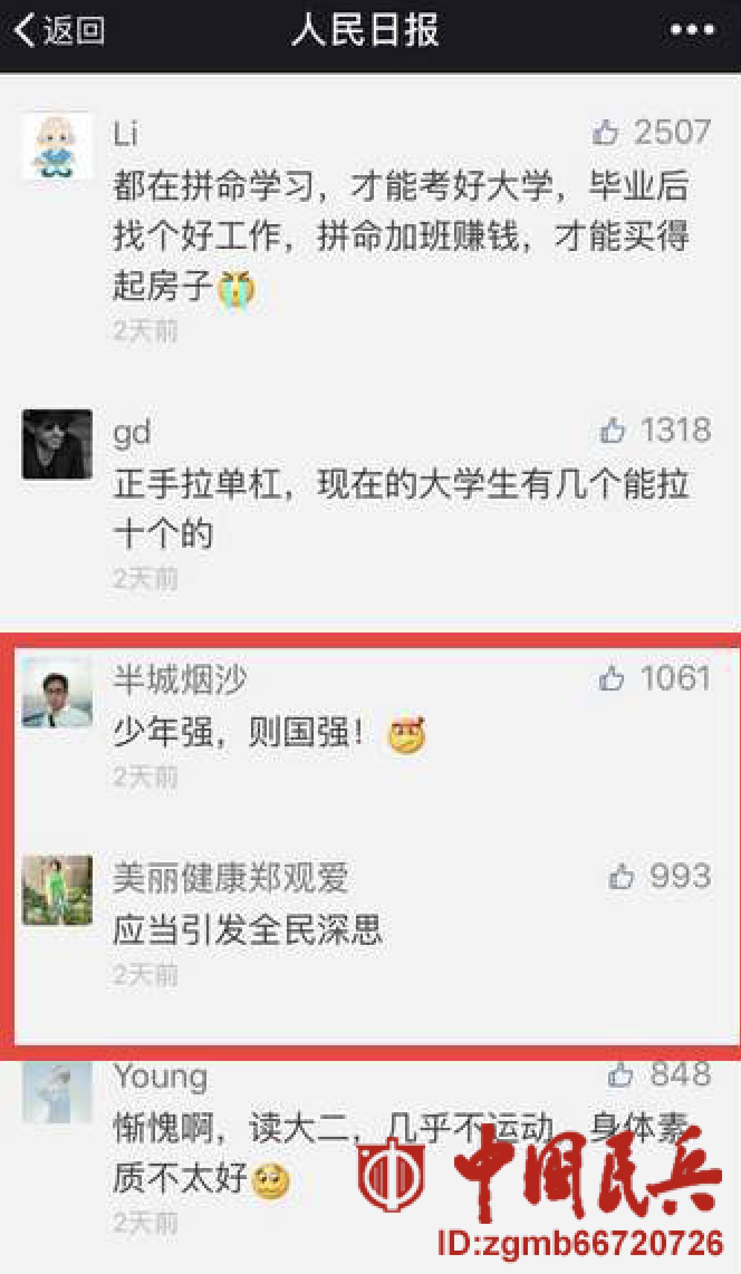The height and width of the screenshot is (1274, 741).
Task: Tap thumbs-up on 半城烟沙's comment
Action: pyautogui.click(x=611, y=678)
